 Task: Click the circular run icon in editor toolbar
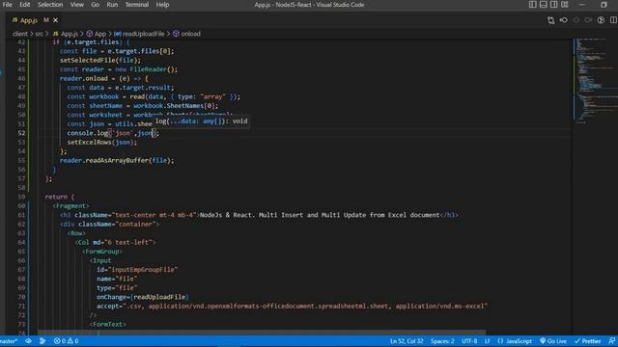pos(601,20)
